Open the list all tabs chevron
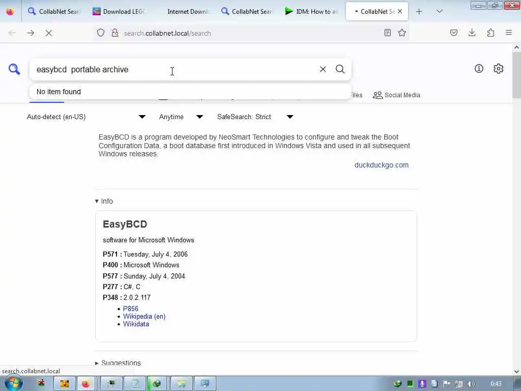This screenshot has width=521, height=391. point(439,12)
